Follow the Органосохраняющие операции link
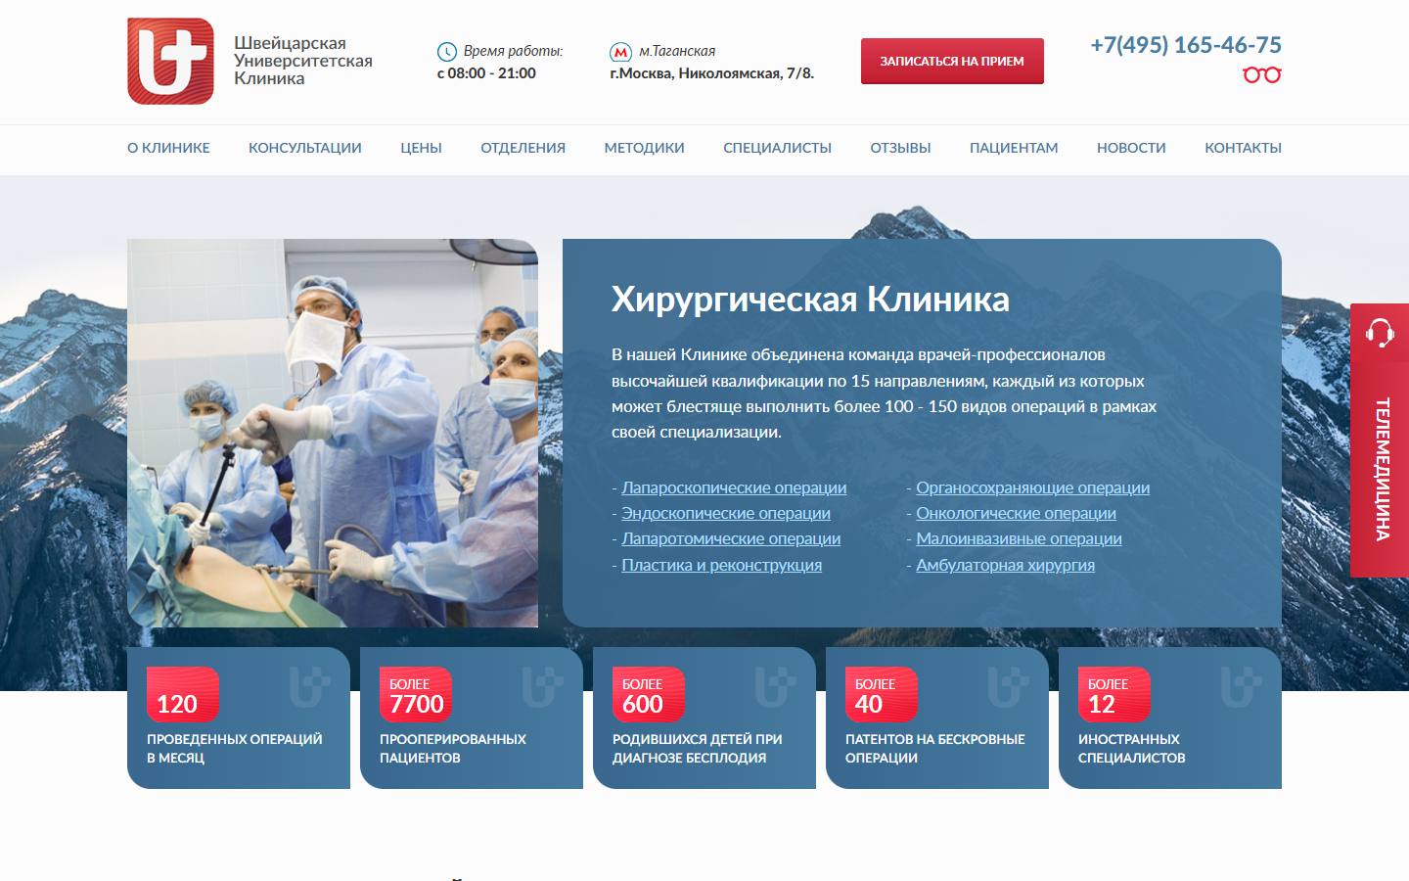This screenshot has height=881, width=1409. pos(1032,487)
